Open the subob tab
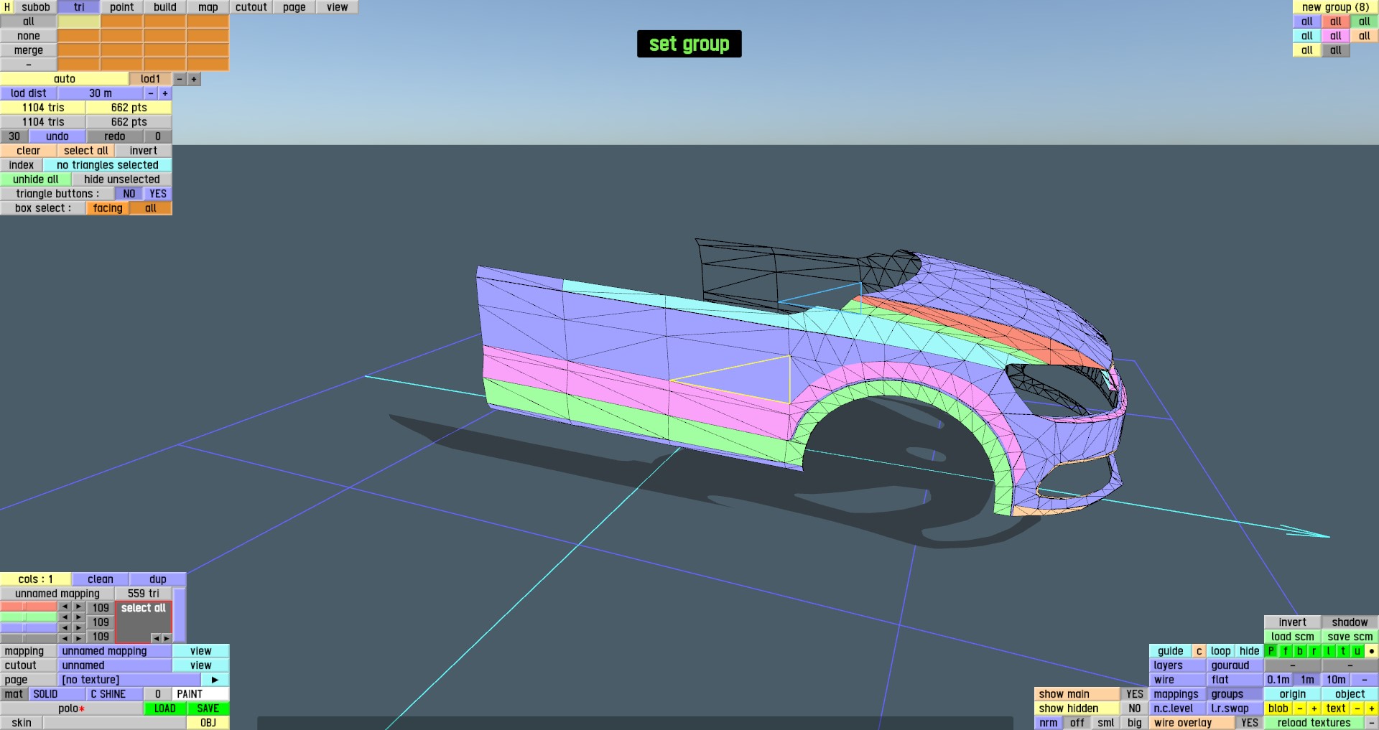Image resolution: width=1379 pixels, height=730 pixels. pos(36,7)
